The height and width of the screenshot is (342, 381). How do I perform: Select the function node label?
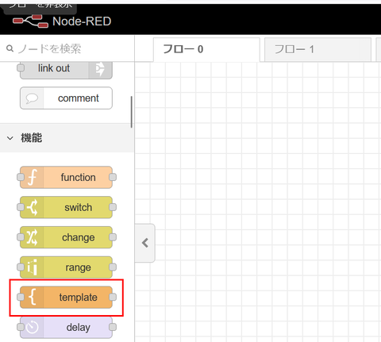coord(79,178)
